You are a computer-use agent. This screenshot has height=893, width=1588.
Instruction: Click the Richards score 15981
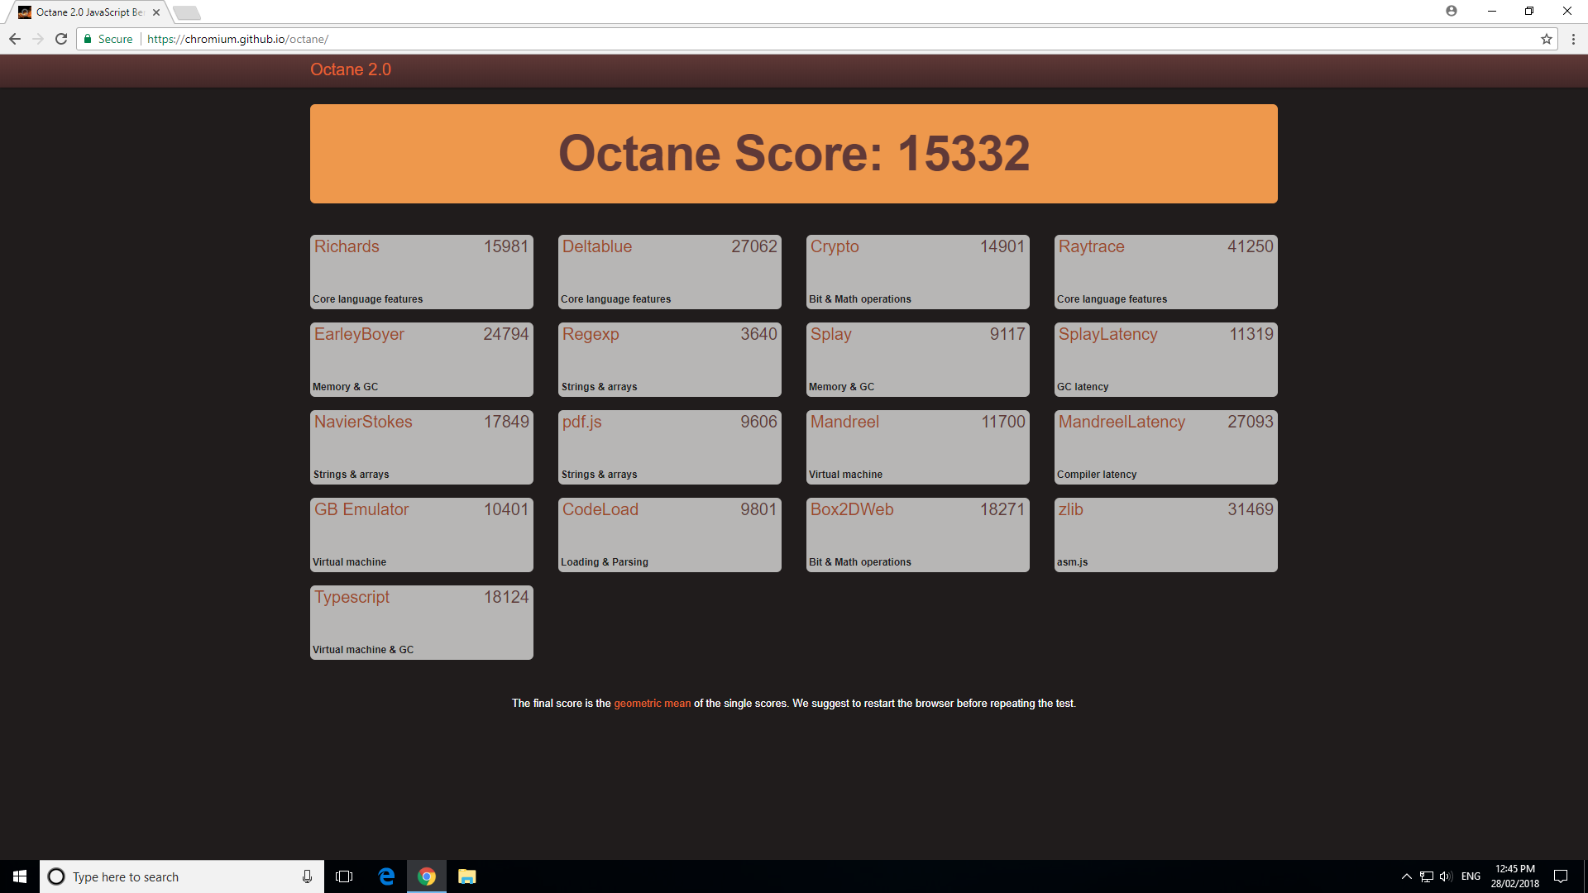tap(506, 246)
